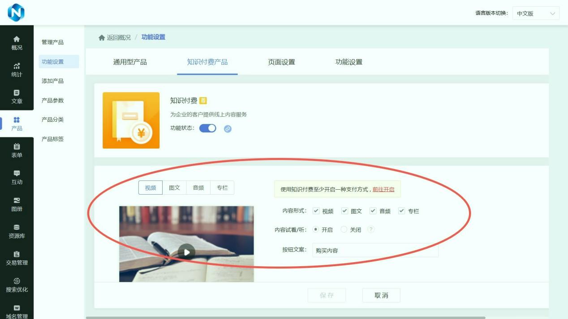This screenshot has height=319, width=568.
Task: Click the 概况 home icon in sidebar
Action: click(17, 39)
